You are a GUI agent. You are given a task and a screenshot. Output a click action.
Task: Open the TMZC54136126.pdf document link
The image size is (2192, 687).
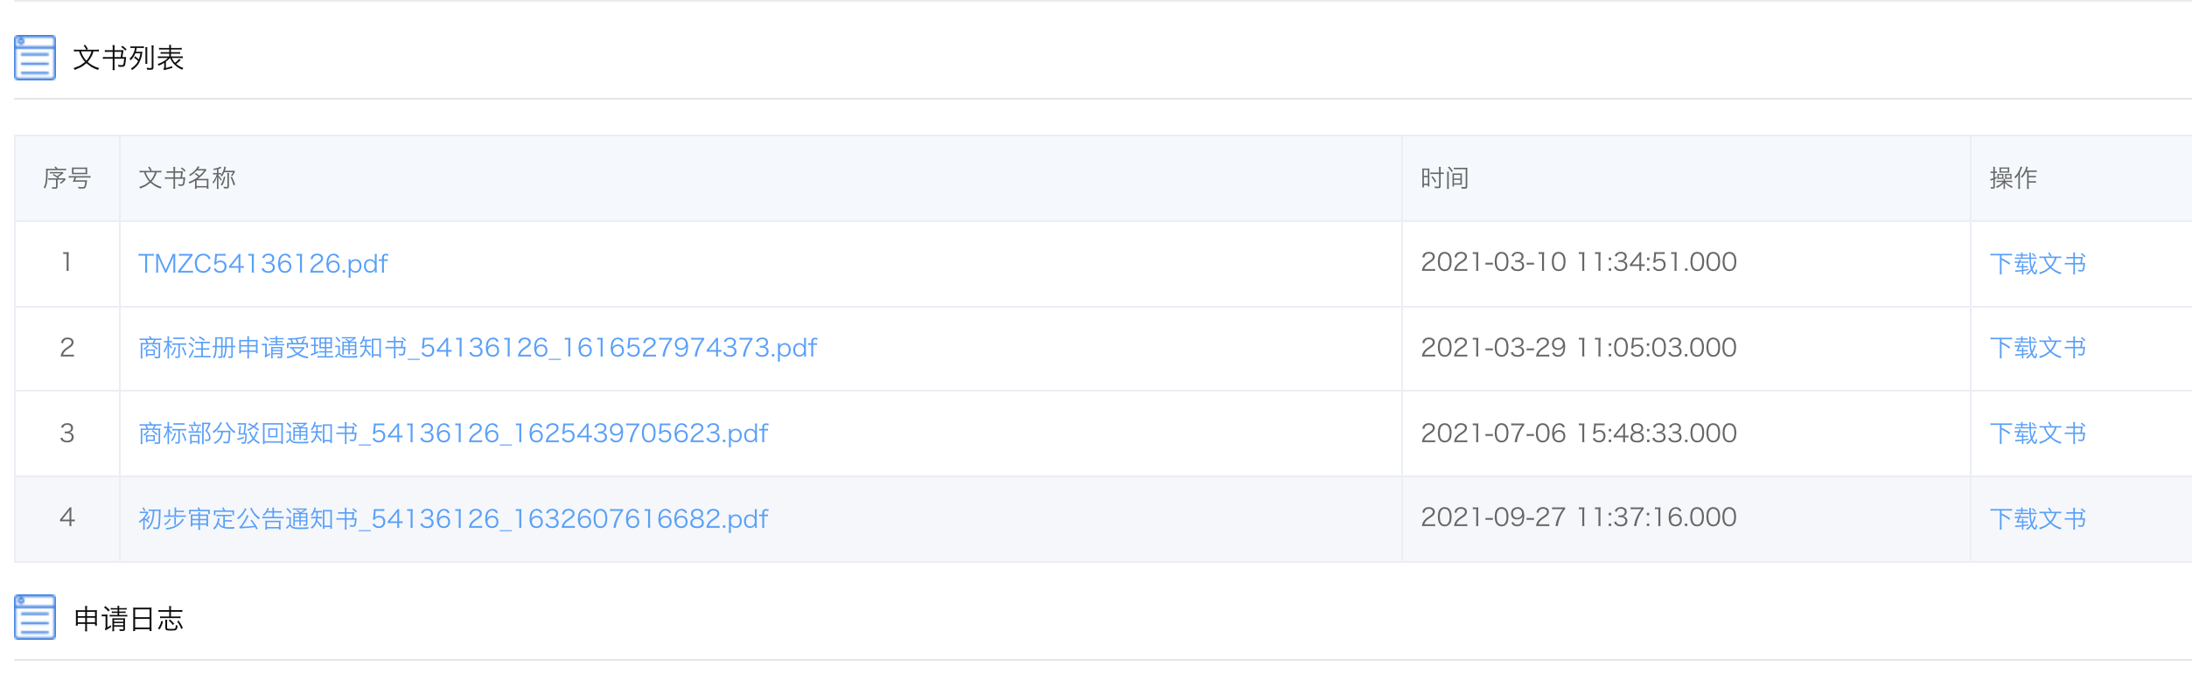tap(262, 263)
